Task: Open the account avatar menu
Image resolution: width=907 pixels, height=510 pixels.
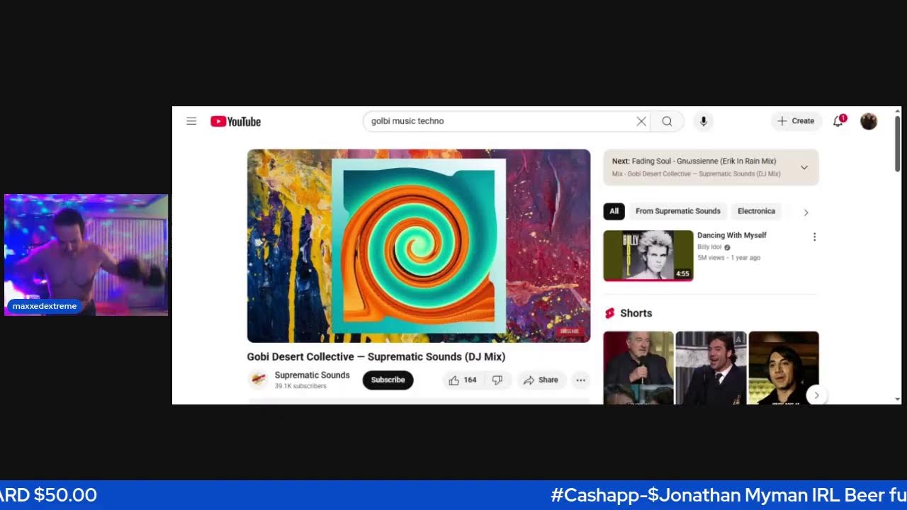Action: tap(869, 121)
